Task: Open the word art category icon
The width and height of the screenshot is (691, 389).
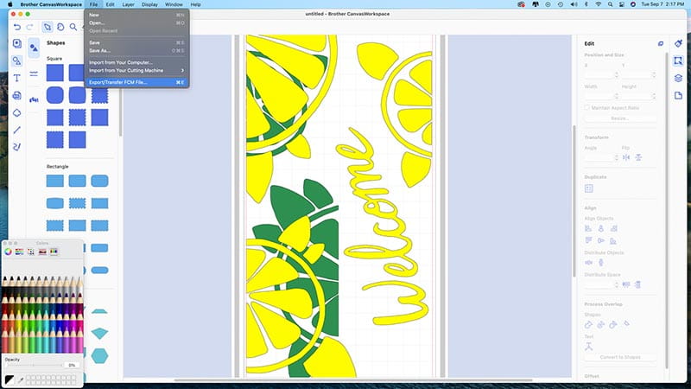Action: 34,99
